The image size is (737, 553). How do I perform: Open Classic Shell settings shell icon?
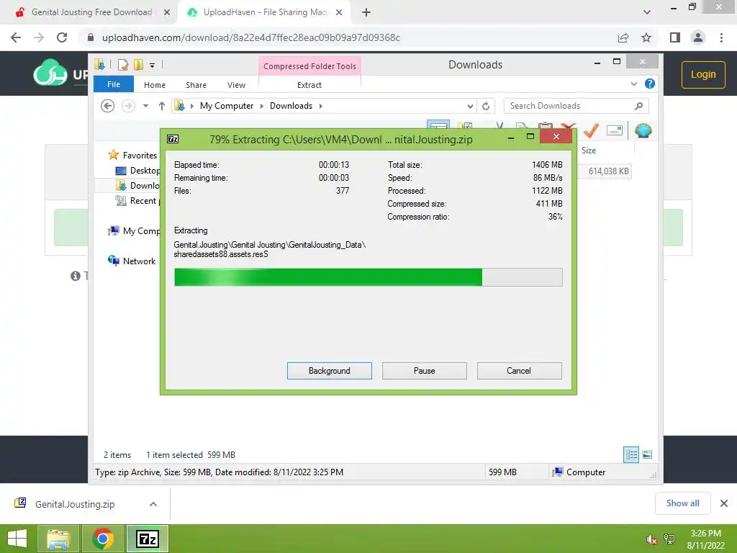point(643,130)
